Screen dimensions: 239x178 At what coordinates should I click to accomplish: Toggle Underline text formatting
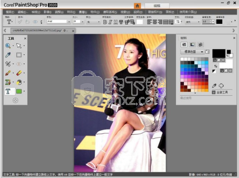click(116, 22)
